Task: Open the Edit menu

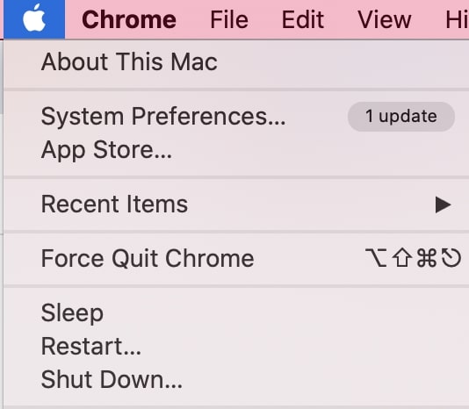Action: click(x=303, y=19)
